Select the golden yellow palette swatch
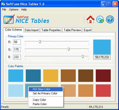The height and width of the screenshot is (110, 119). (51, 76)
